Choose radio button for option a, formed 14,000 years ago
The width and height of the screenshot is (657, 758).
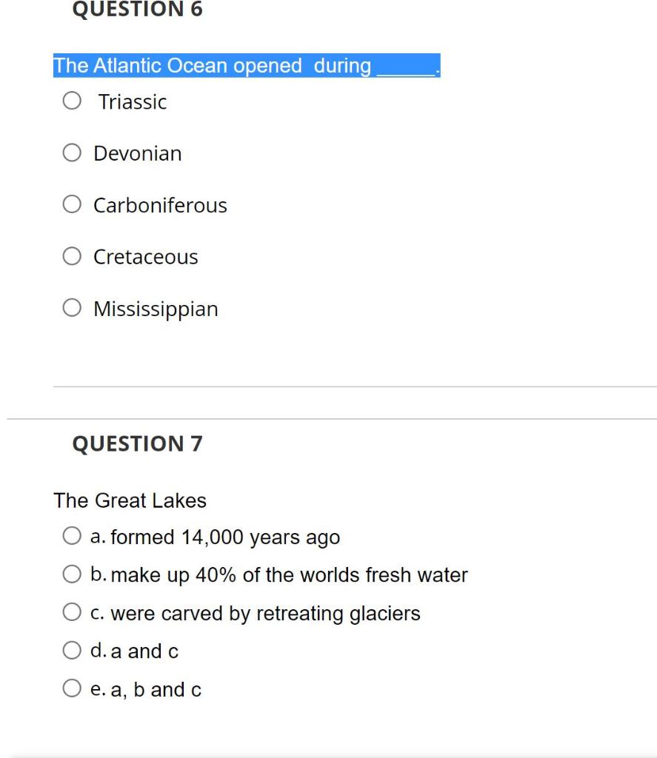pos(72,536)
